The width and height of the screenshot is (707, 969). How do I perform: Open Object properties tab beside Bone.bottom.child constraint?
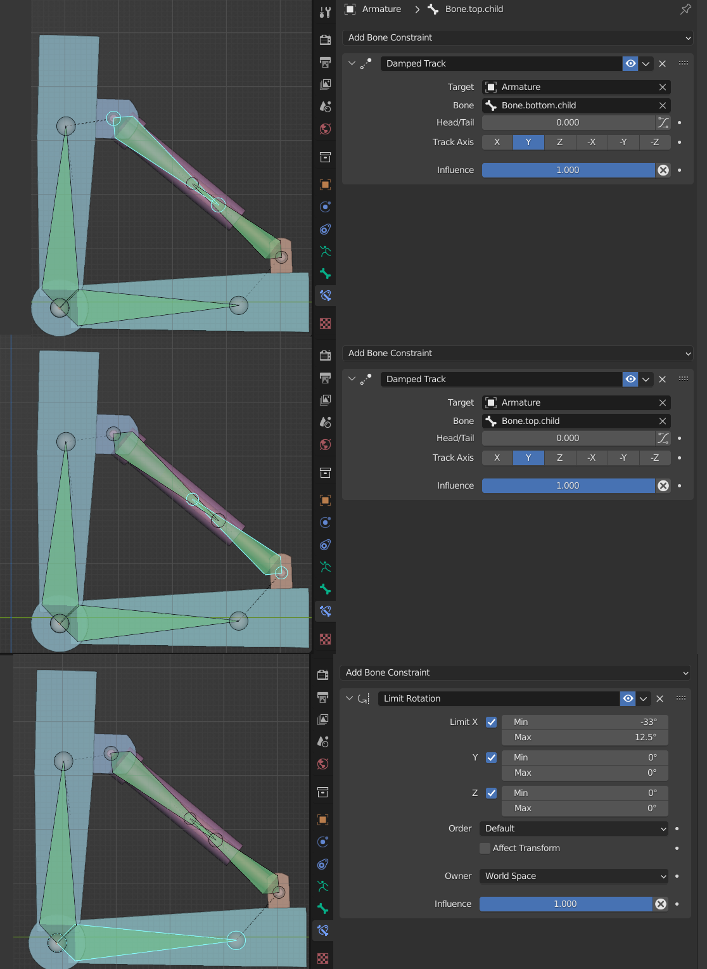pos(325,184)
